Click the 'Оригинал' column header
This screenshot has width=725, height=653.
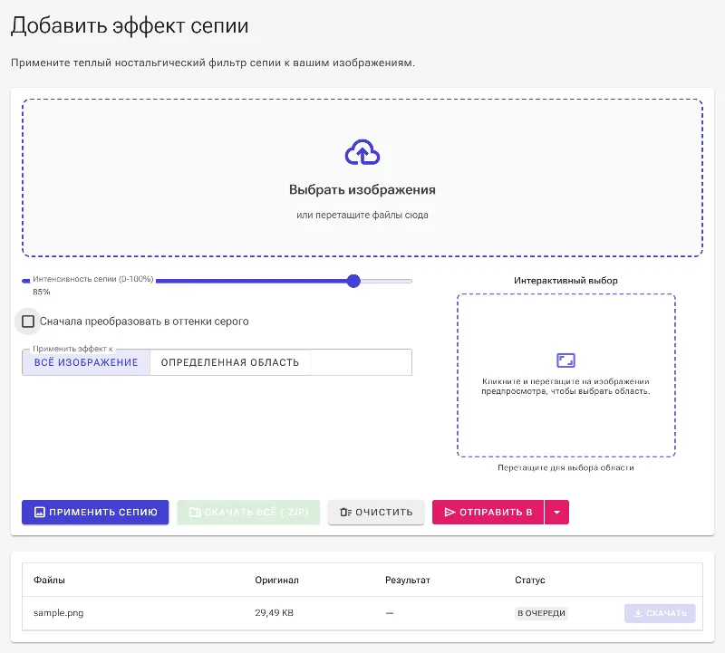[x=276, y=580]
